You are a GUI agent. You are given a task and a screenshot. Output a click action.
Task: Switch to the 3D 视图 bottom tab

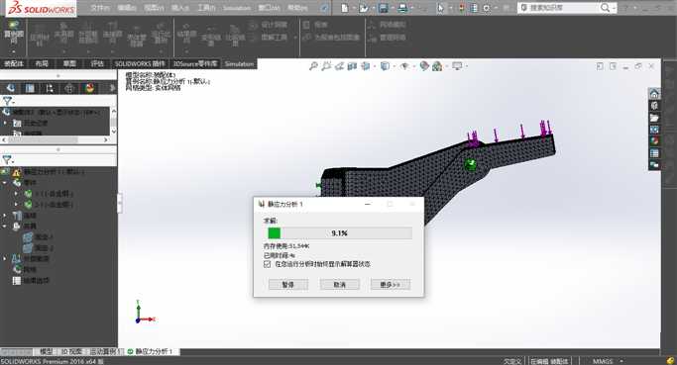point(71,351)
